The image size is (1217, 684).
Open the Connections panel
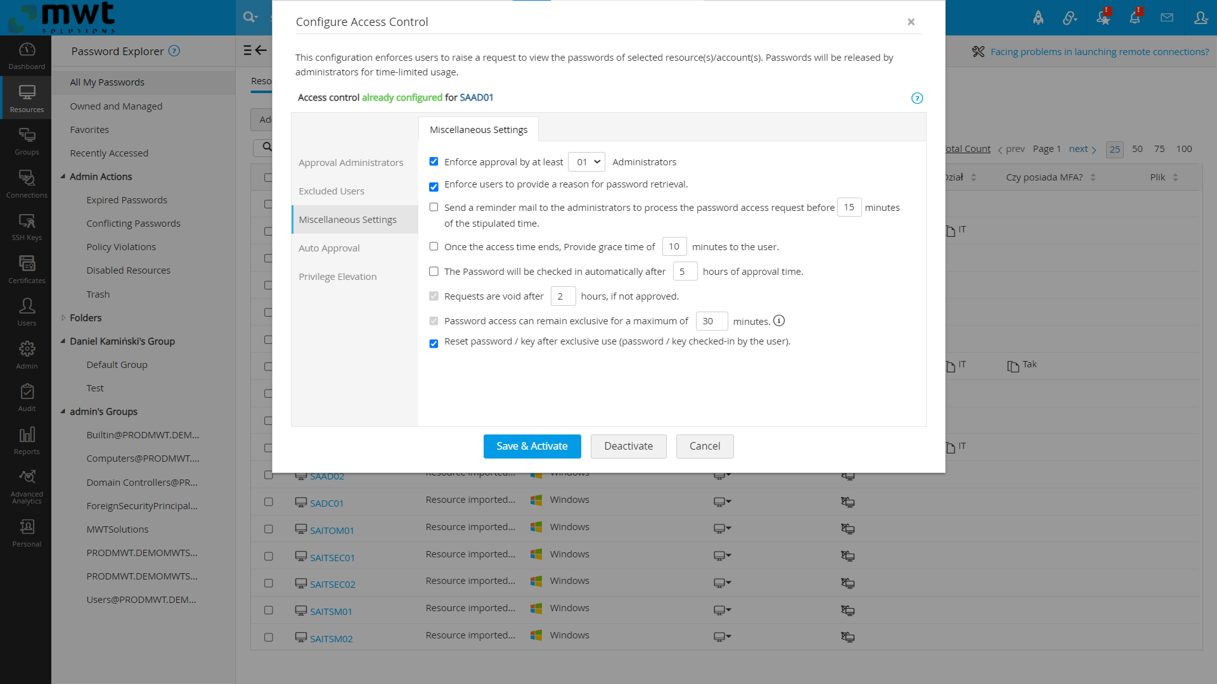[x=26, y=183]
